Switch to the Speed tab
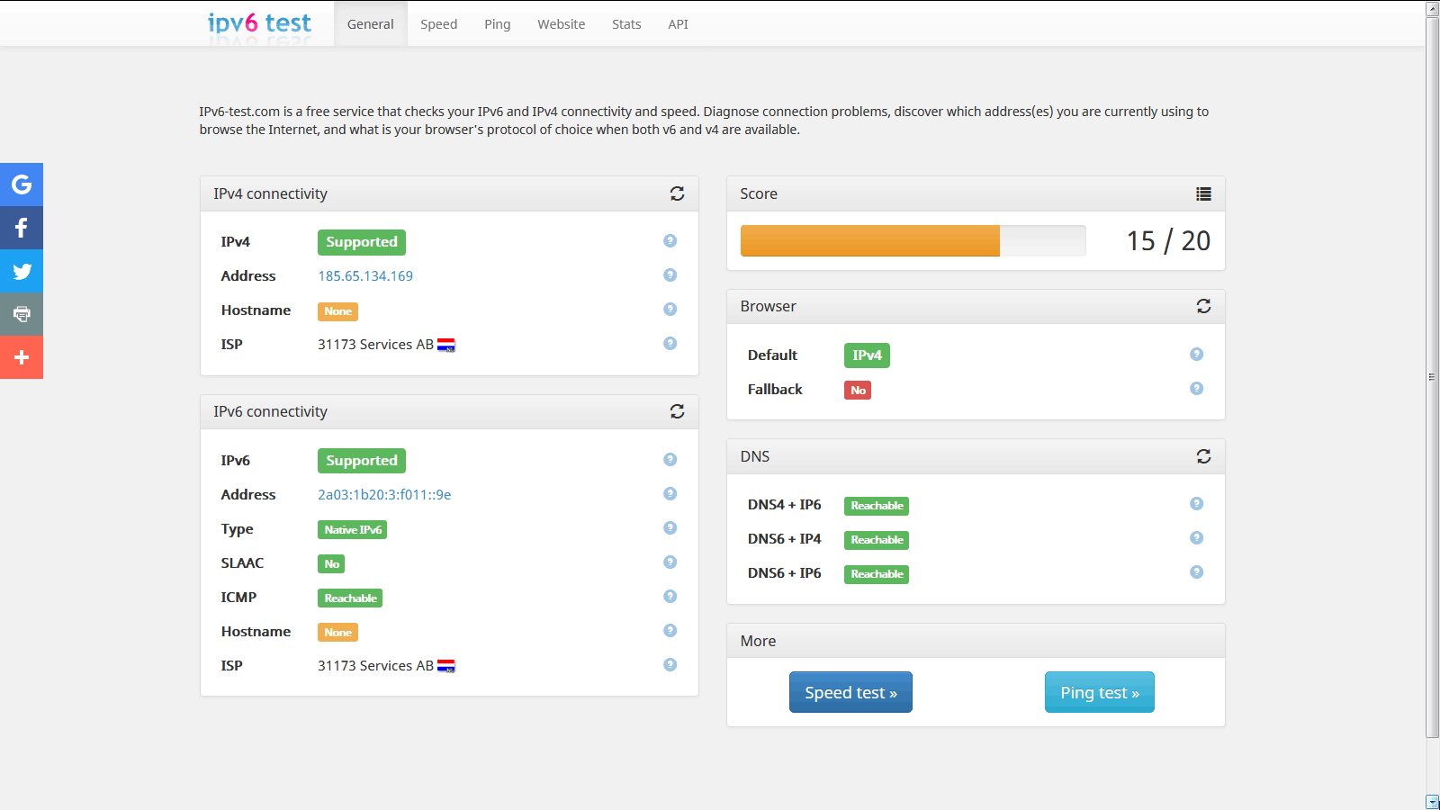This screenshot has height=810, width=1440. point(438,24)
